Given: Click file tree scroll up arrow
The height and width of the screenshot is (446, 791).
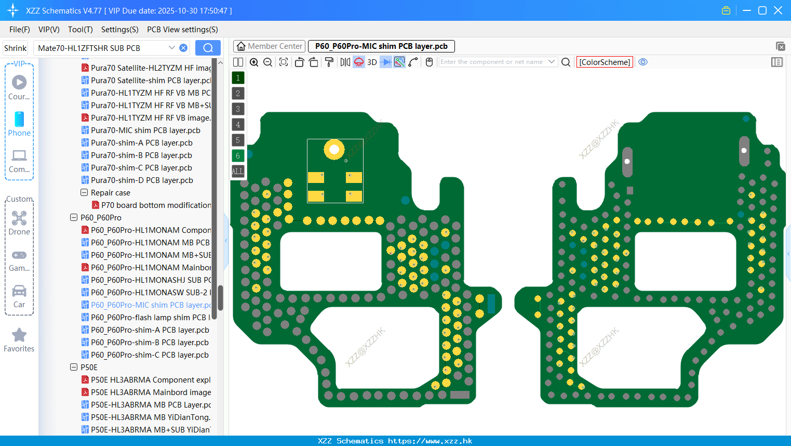Looking at the screenshot, I should point(220,62).
